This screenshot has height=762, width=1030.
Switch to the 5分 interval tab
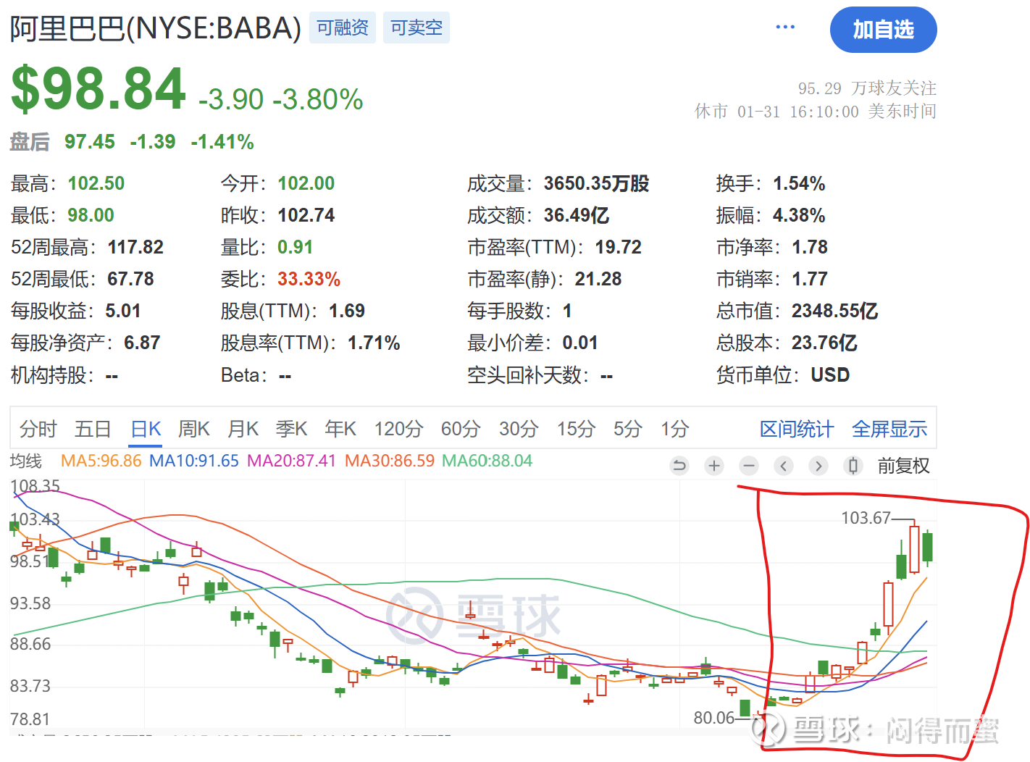tap(628, 429)
